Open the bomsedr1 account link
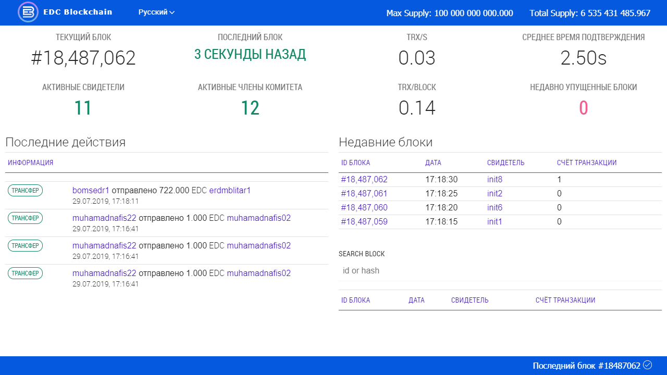Screen dimensions: 667x375 click(91, 191)
